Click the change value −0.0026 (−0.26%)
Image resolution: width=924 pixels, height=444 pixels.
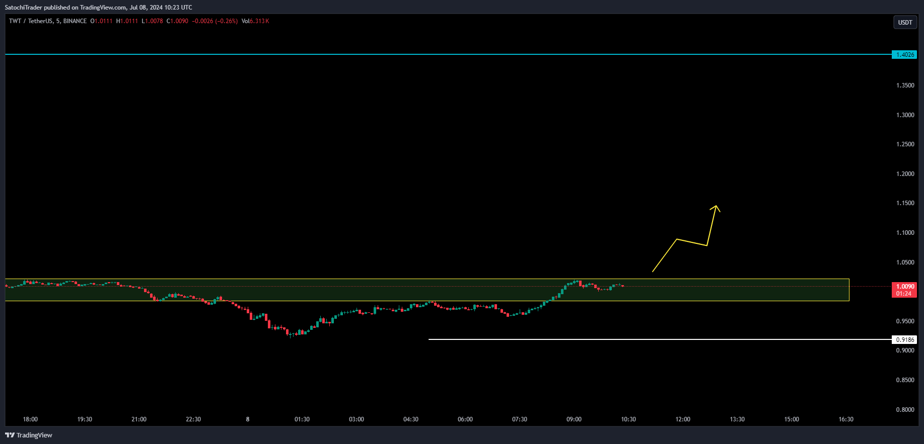[x=215, y=21]
